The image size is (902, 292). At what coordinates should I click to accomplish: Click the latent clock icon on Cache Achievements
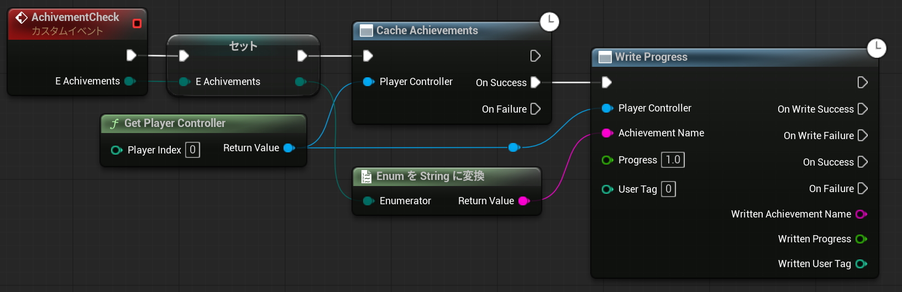(549, 22)
